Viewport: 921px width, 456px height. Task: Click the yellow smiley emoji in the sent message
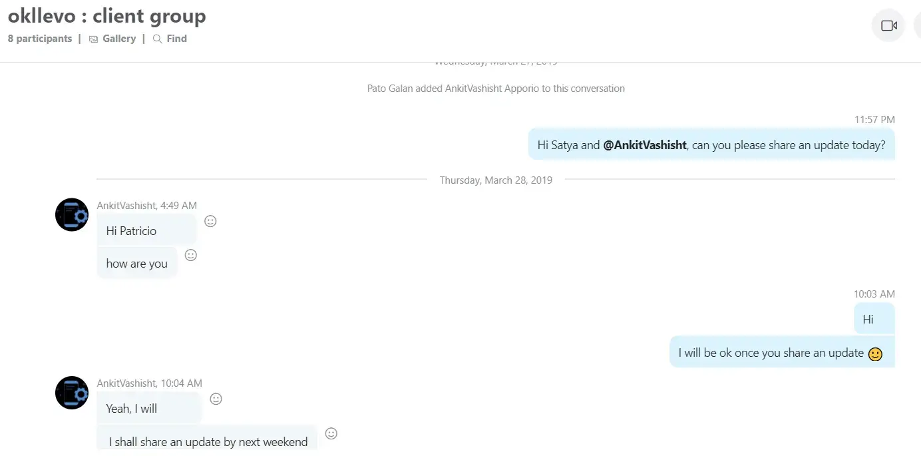(x=876, y=354)
